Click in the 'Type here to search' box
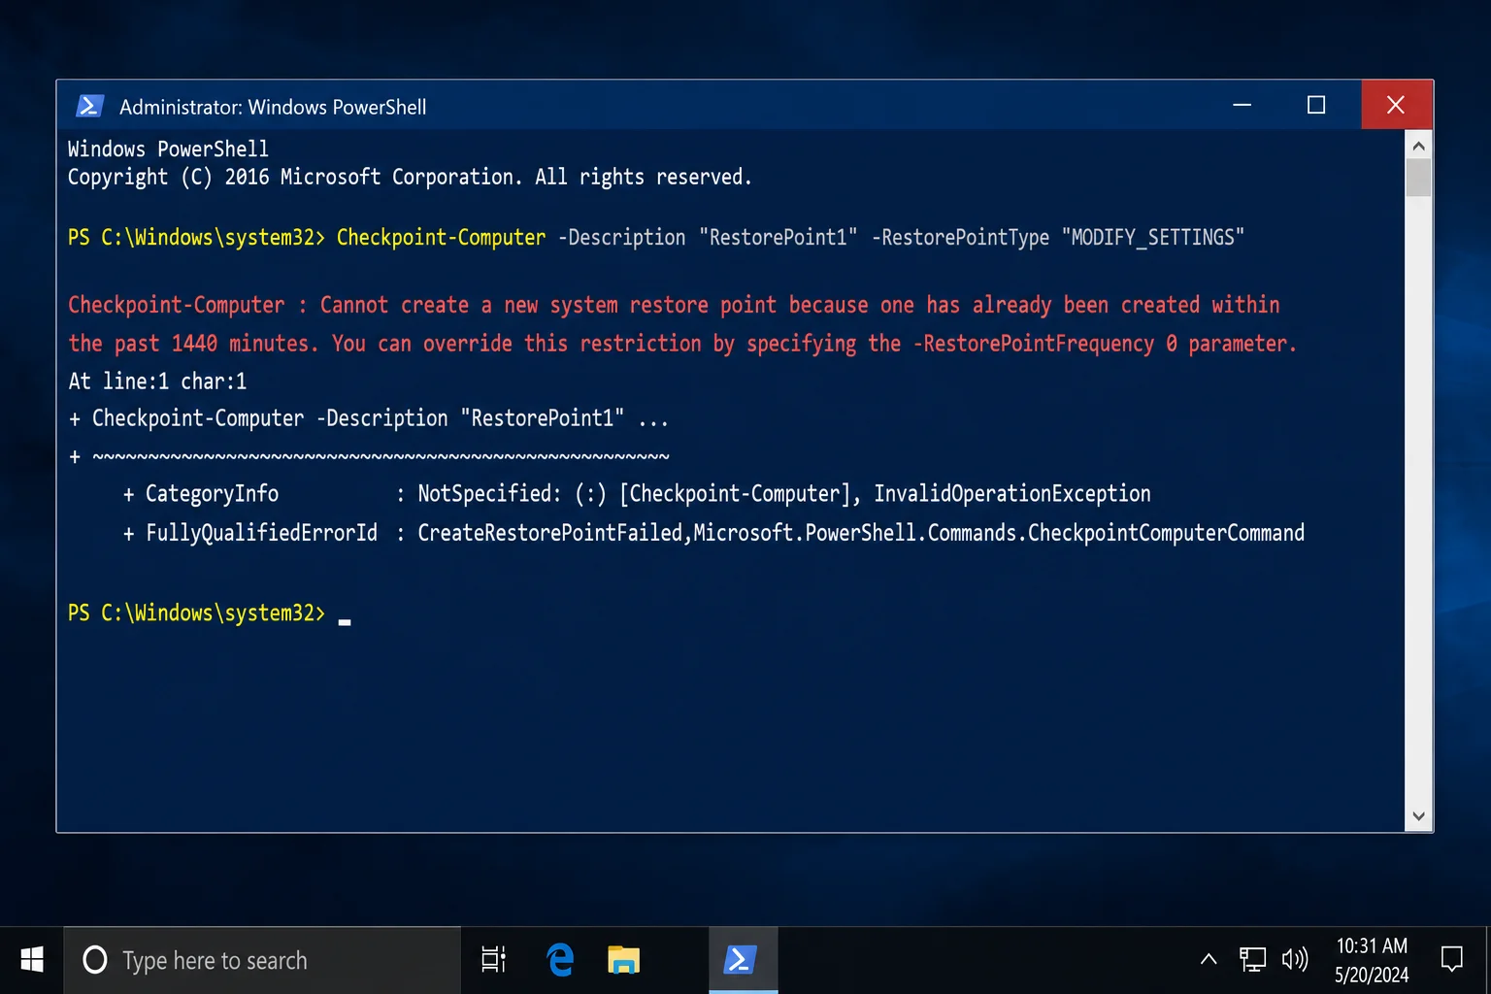This screenshot has height=994, width=1491. pyautogui.click(x=262, y=960)
